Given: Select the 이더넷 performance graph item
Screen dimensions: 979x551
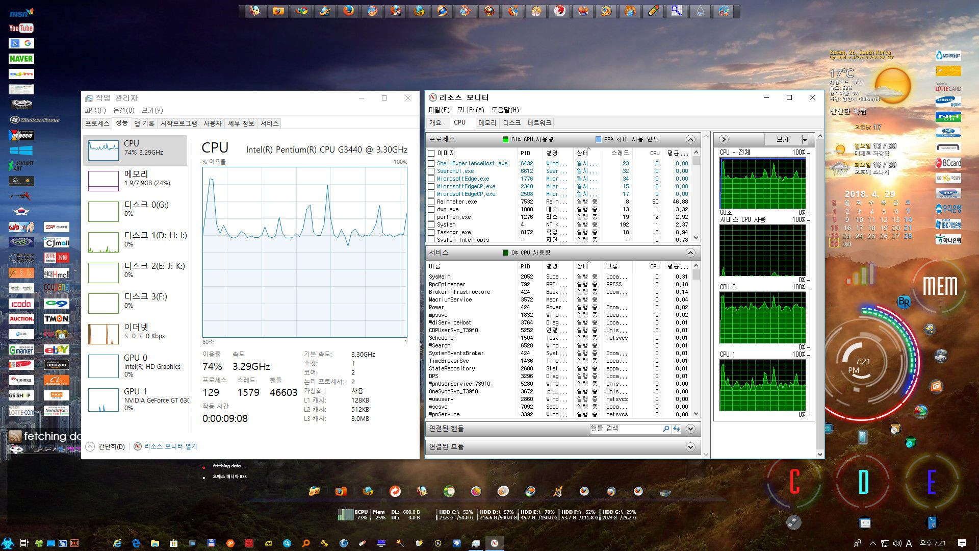Looking at the screenshot, I should point(136,333).
